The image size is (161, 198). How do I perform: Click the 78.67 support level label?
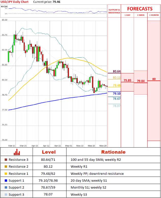coord(117,99)
